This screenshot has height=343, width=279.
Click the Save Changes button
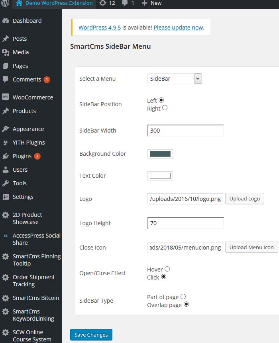point(91,335)
